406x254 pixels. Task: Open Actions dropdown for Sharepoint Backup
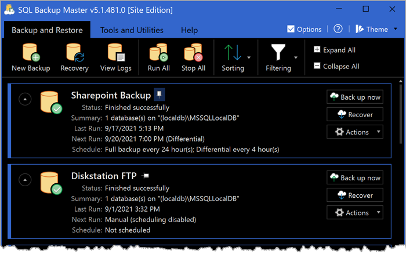click(x=355, y=132)
